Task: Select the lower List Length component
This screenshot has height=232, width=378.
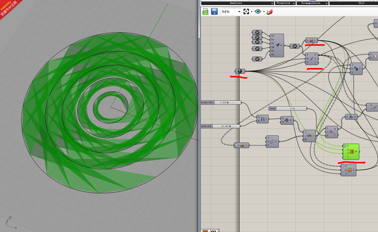Action: (x=242, y=145)
